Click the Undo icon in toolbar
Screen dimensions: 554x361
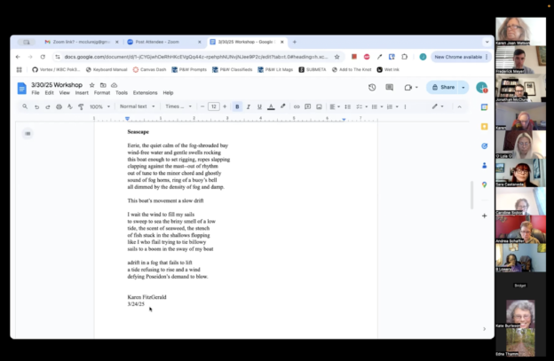(36, 106)
